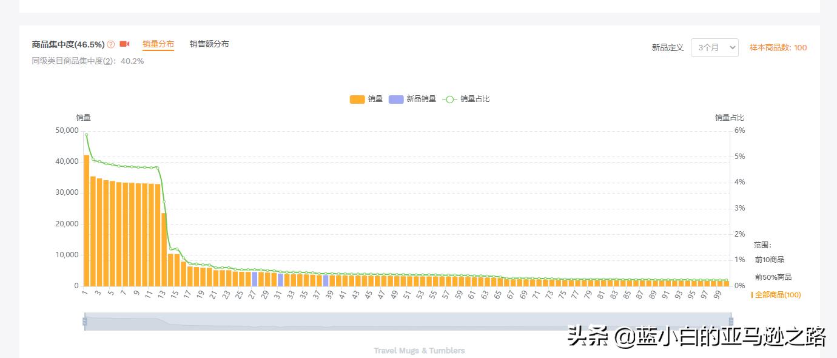837x358 pixels.
Task: Select the 销量分布 tab
Action: [x=158, y=44]
